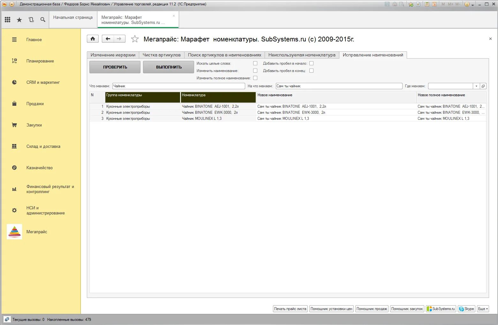The image size is (498, 325).
Task: Open the History icon in top panel
Action: tap(31, 20)
